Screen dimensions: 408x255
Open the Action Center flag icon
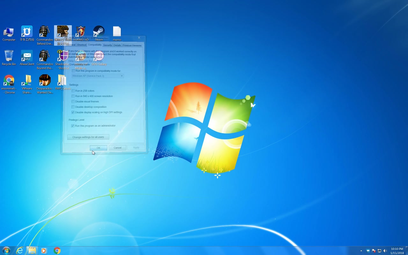374,251
